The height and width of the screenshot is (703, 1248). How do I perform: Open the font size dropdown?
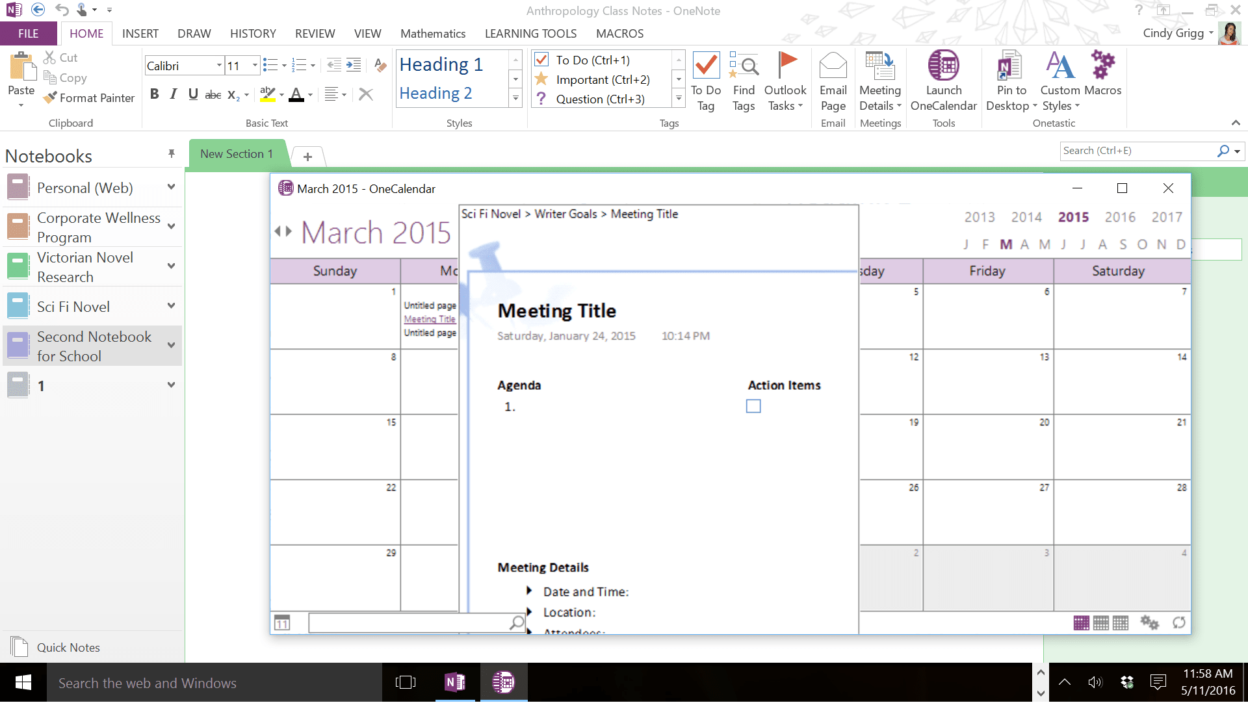coord(255,66)
